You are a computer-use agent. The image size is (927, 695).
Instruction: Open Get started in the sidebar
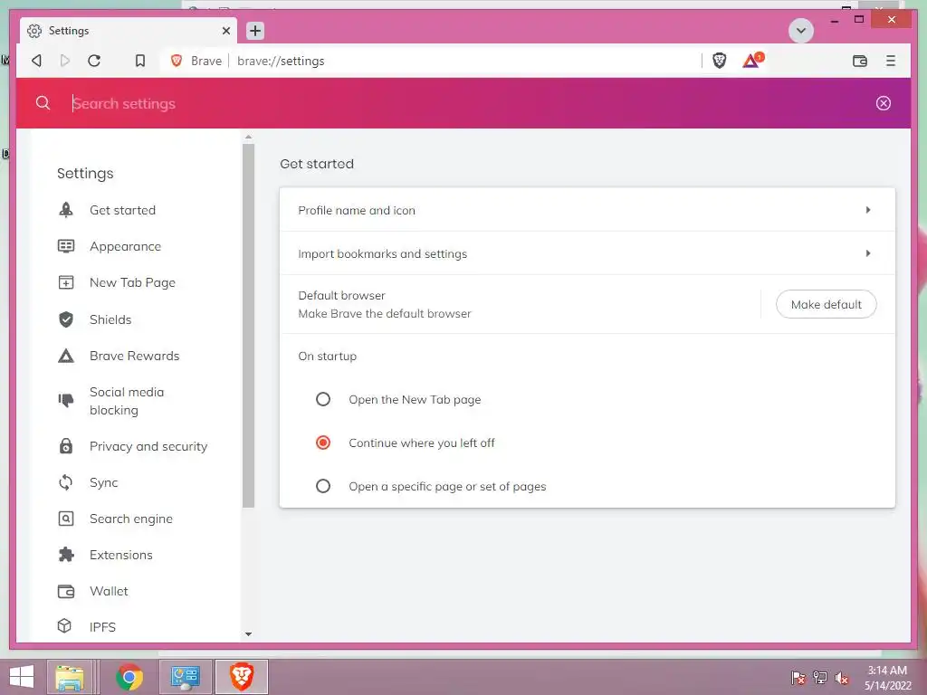pyautogui.click(x=122, y=210)
